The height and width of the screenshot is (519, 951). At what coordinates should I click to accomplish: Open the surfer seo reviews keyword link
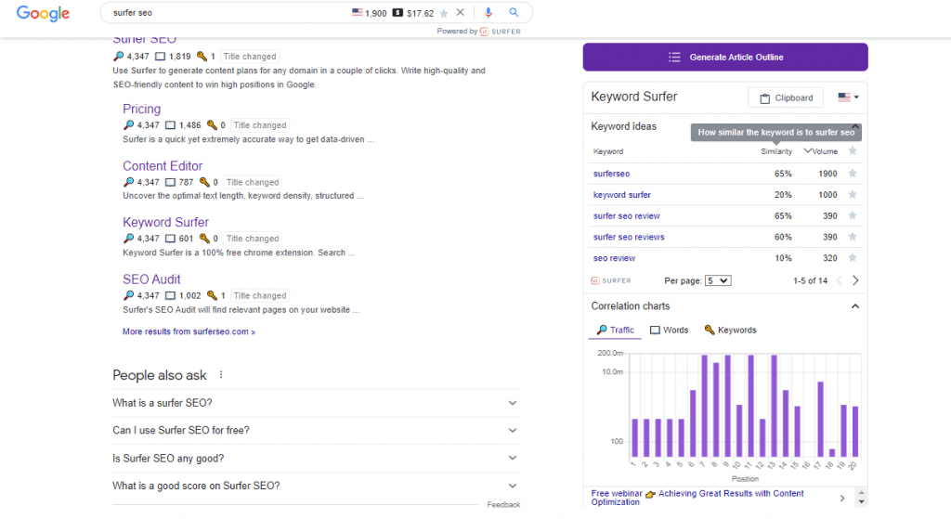click(x=629, y=237)
